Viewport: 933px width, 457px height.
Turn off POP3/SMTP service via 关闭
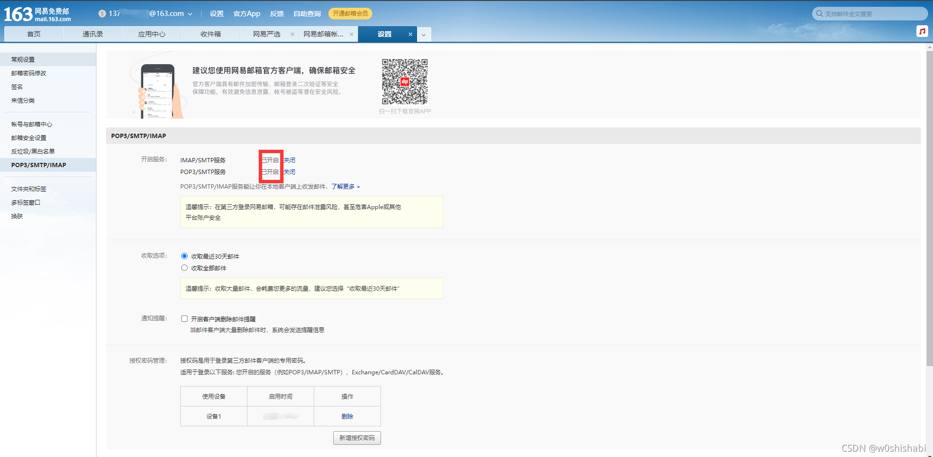(289, 172)
